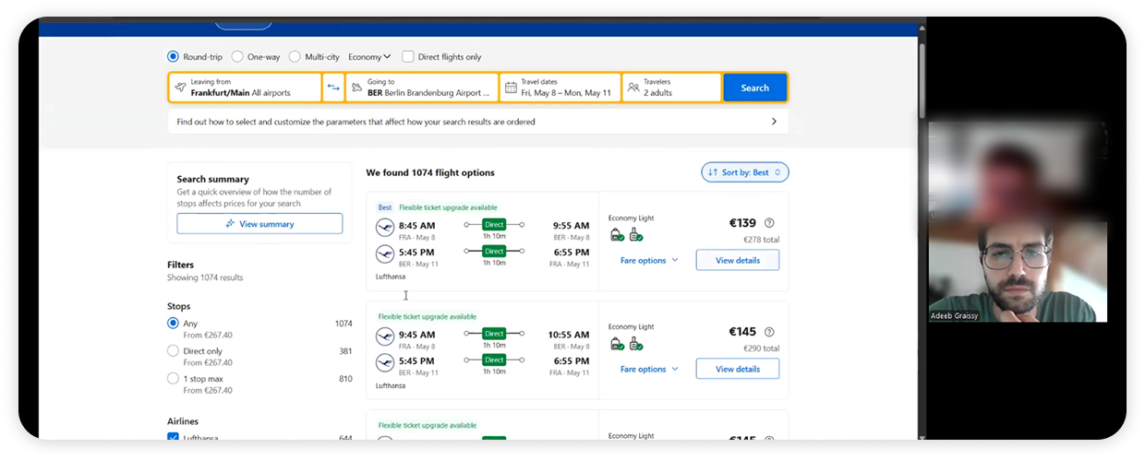Select 1 stop max filter

173,378
